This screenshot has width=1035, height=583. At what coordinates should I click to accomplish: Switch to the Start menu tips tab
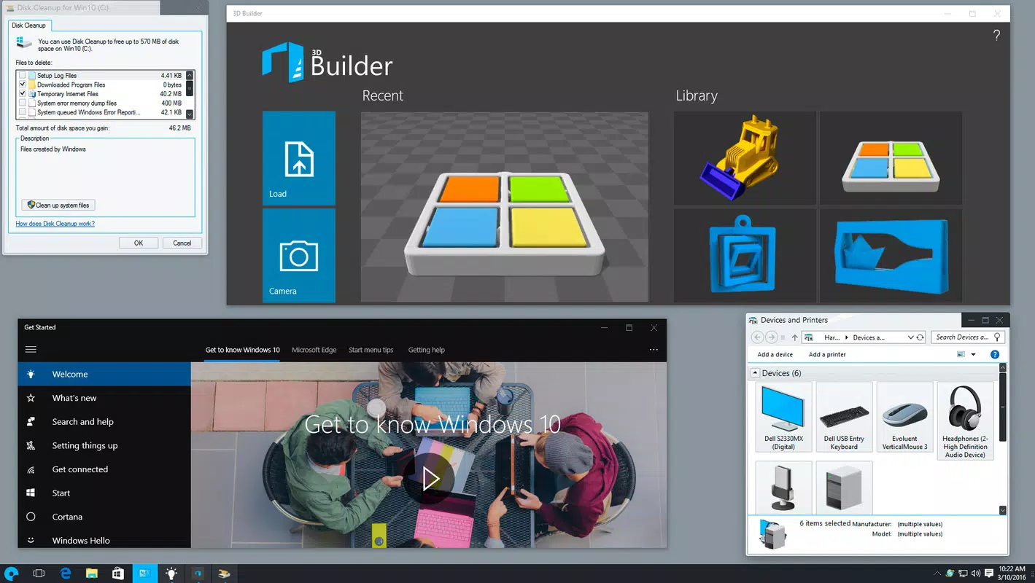pyautogui.click(x=371, y=350)
